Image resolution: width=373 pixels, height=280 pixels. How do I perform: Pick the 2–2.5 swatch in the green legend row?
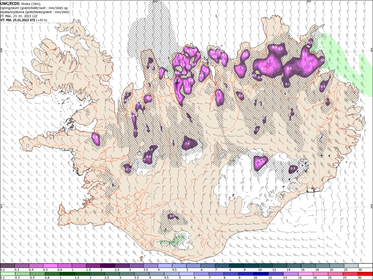[x=97, y=274]
